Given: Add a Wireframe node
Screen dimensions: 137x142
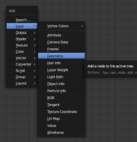Looking at the screenshot, I should pos(61,133).
